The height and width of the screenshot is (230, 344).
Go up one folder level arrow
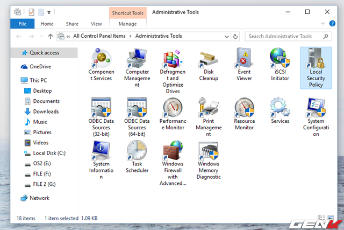point(50,36)
